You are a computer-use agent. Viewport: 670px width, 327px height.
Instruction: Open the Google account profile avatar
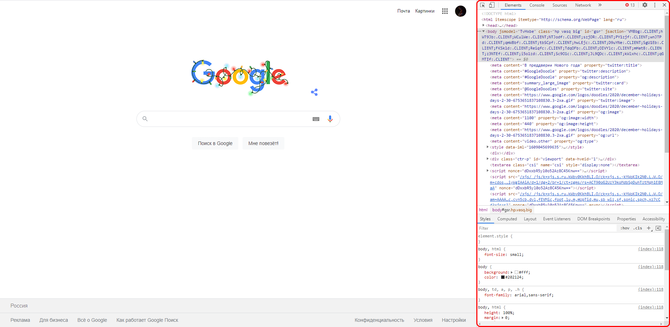tap(460, 11)
